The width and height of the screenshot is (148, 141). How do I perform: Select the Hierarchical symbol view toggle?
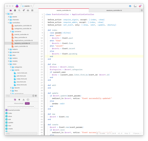point(19,103)
